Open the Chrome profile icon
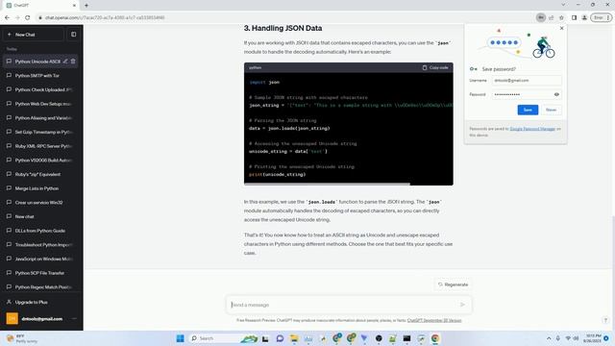Viewport: 615px width, 346px height. point(584,17)
